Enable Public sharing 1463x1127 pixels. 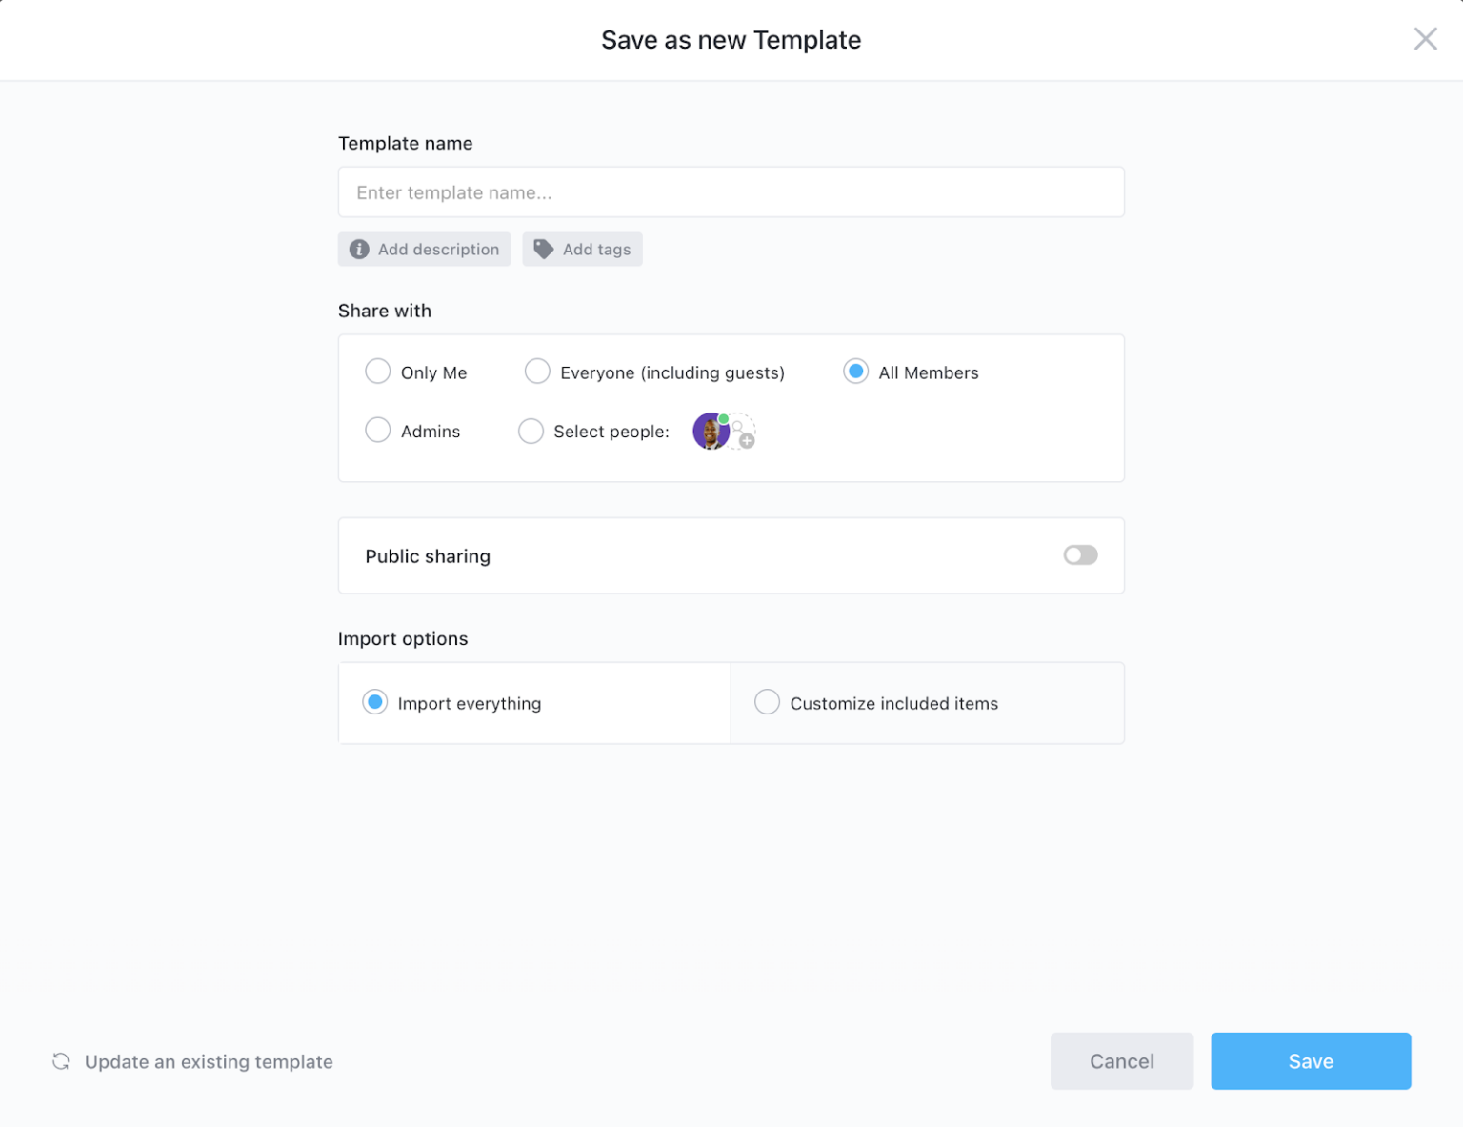[1080, 554]
